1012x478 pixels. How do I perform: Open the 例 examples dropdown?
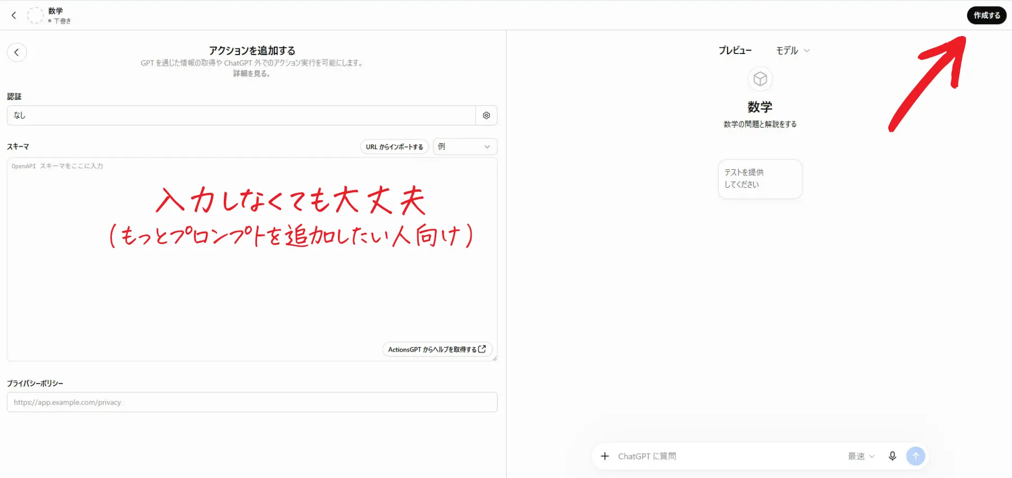point(465,147)
